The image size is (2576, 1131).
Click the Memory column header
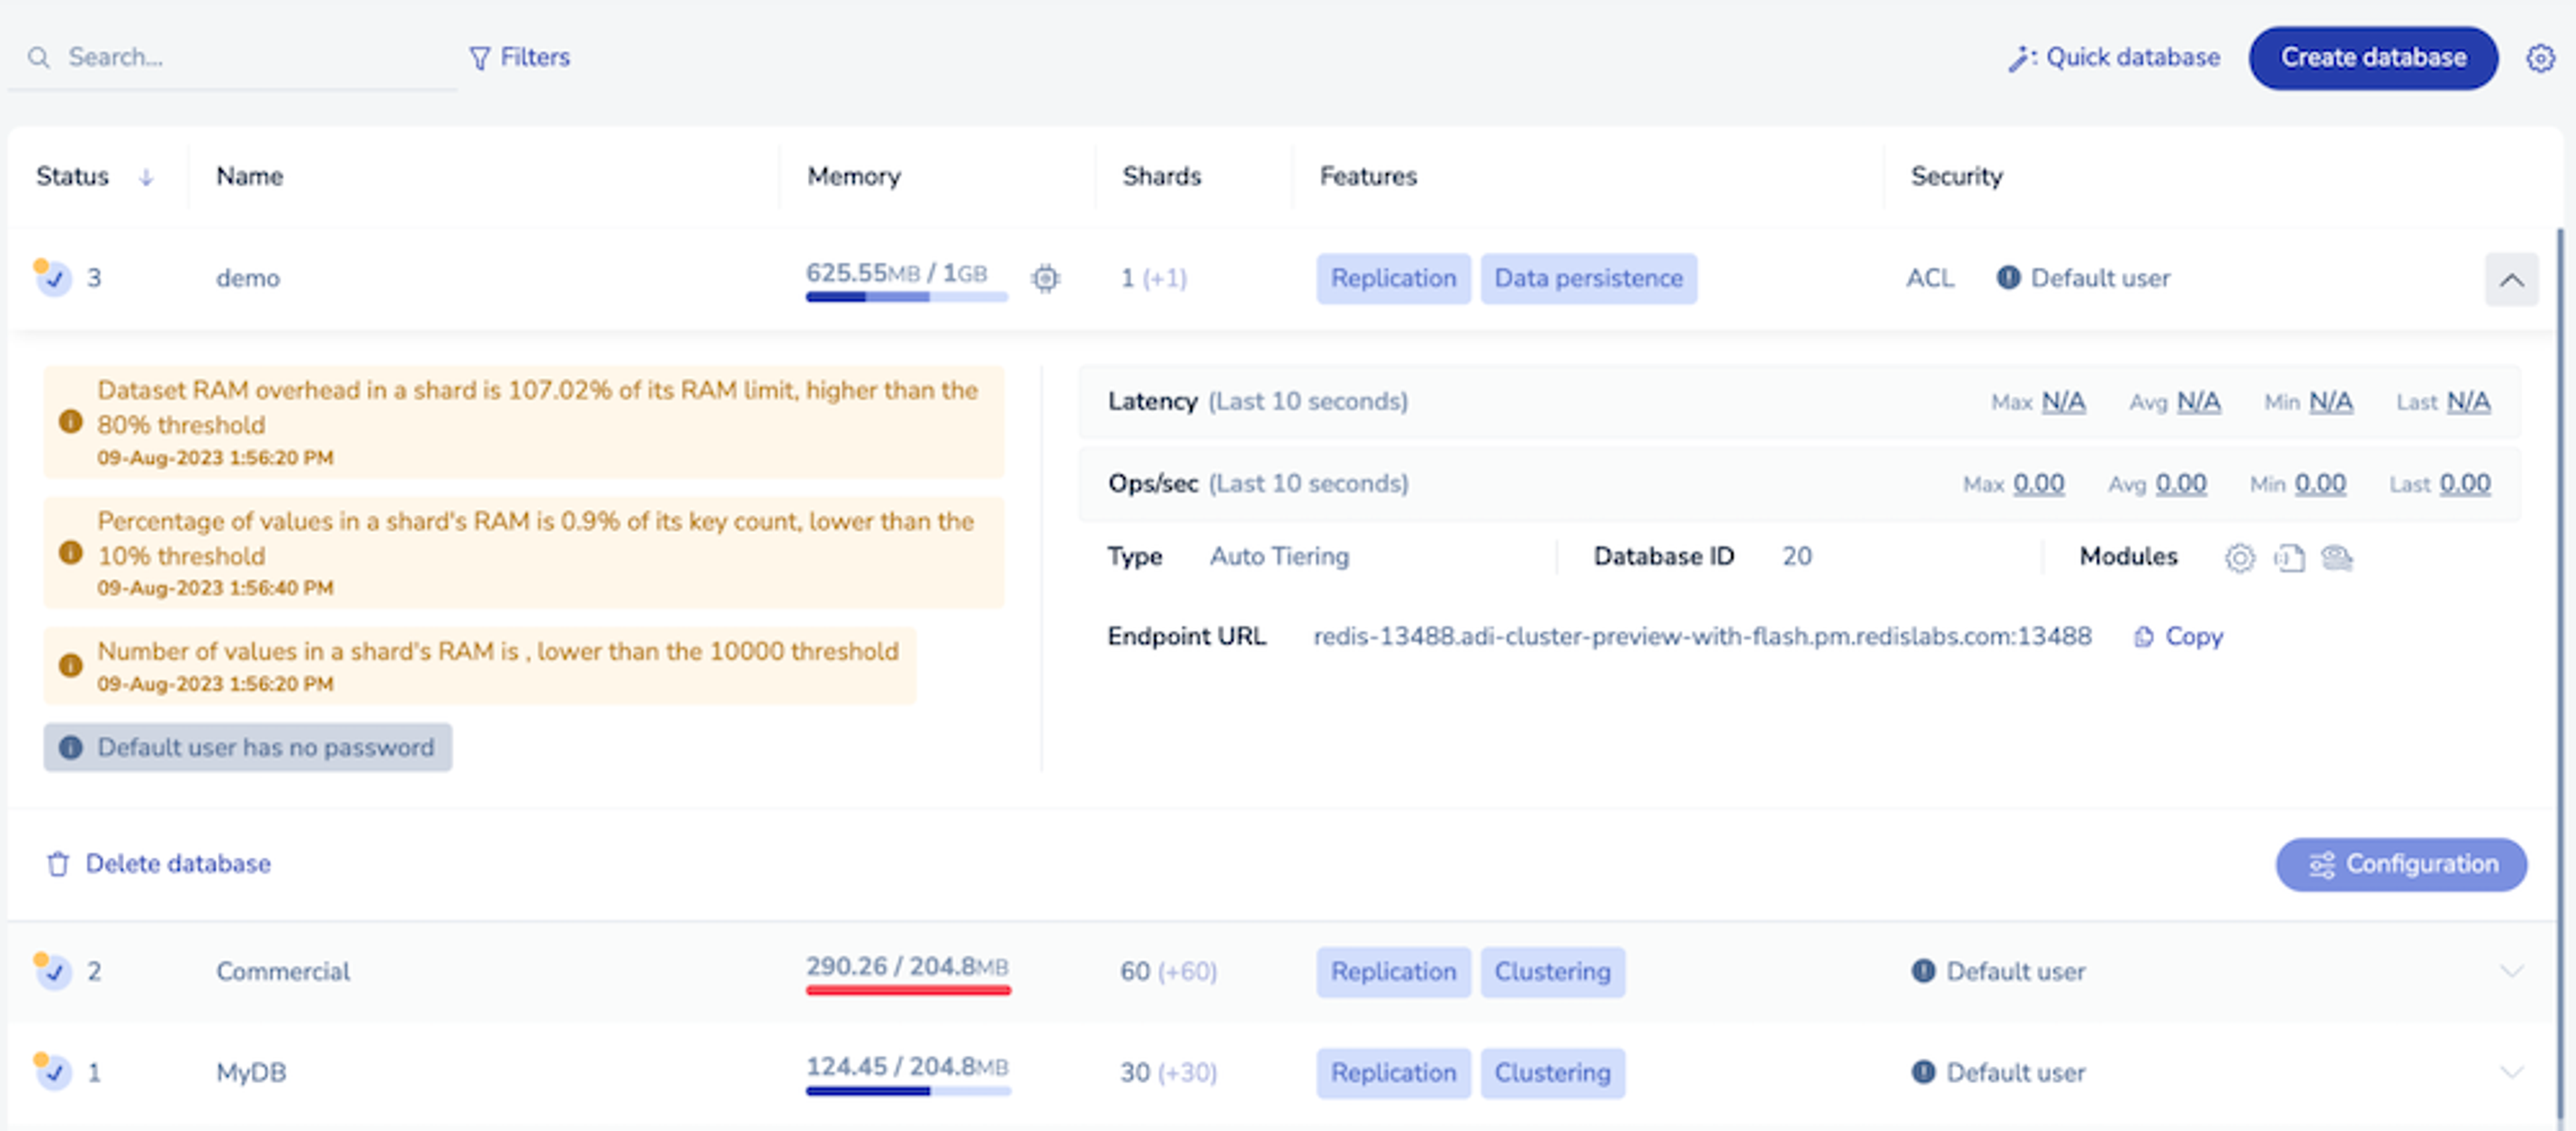(853, 176)
